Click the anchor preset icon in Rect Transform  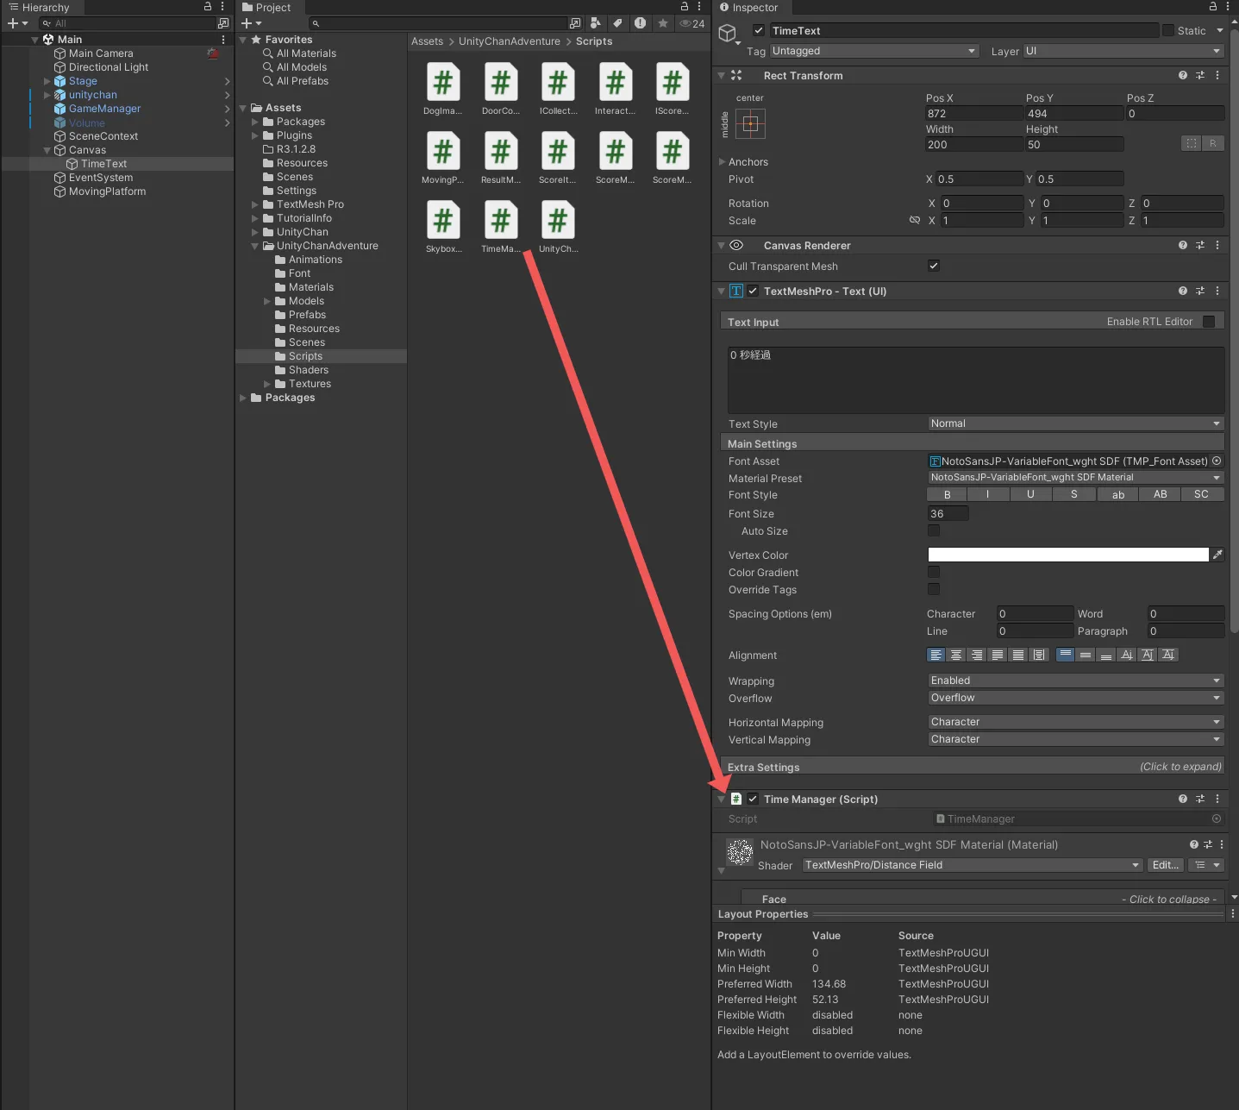pyautogui.click(x=750, y=124)
